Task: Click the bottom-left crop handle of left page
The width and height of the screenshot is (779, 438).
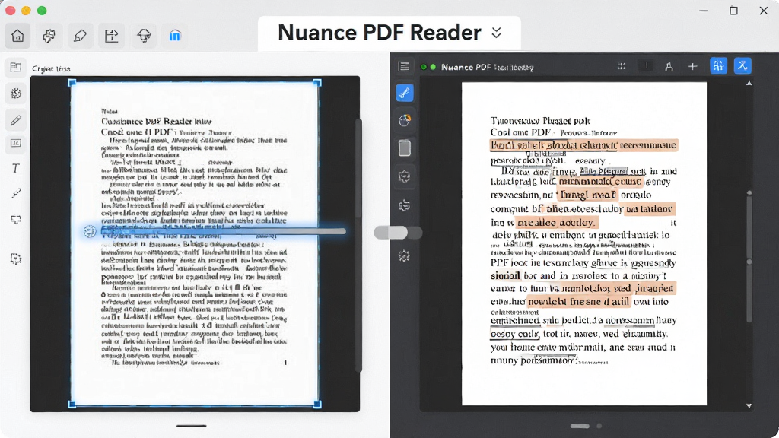Action: (x=72, y=405)
